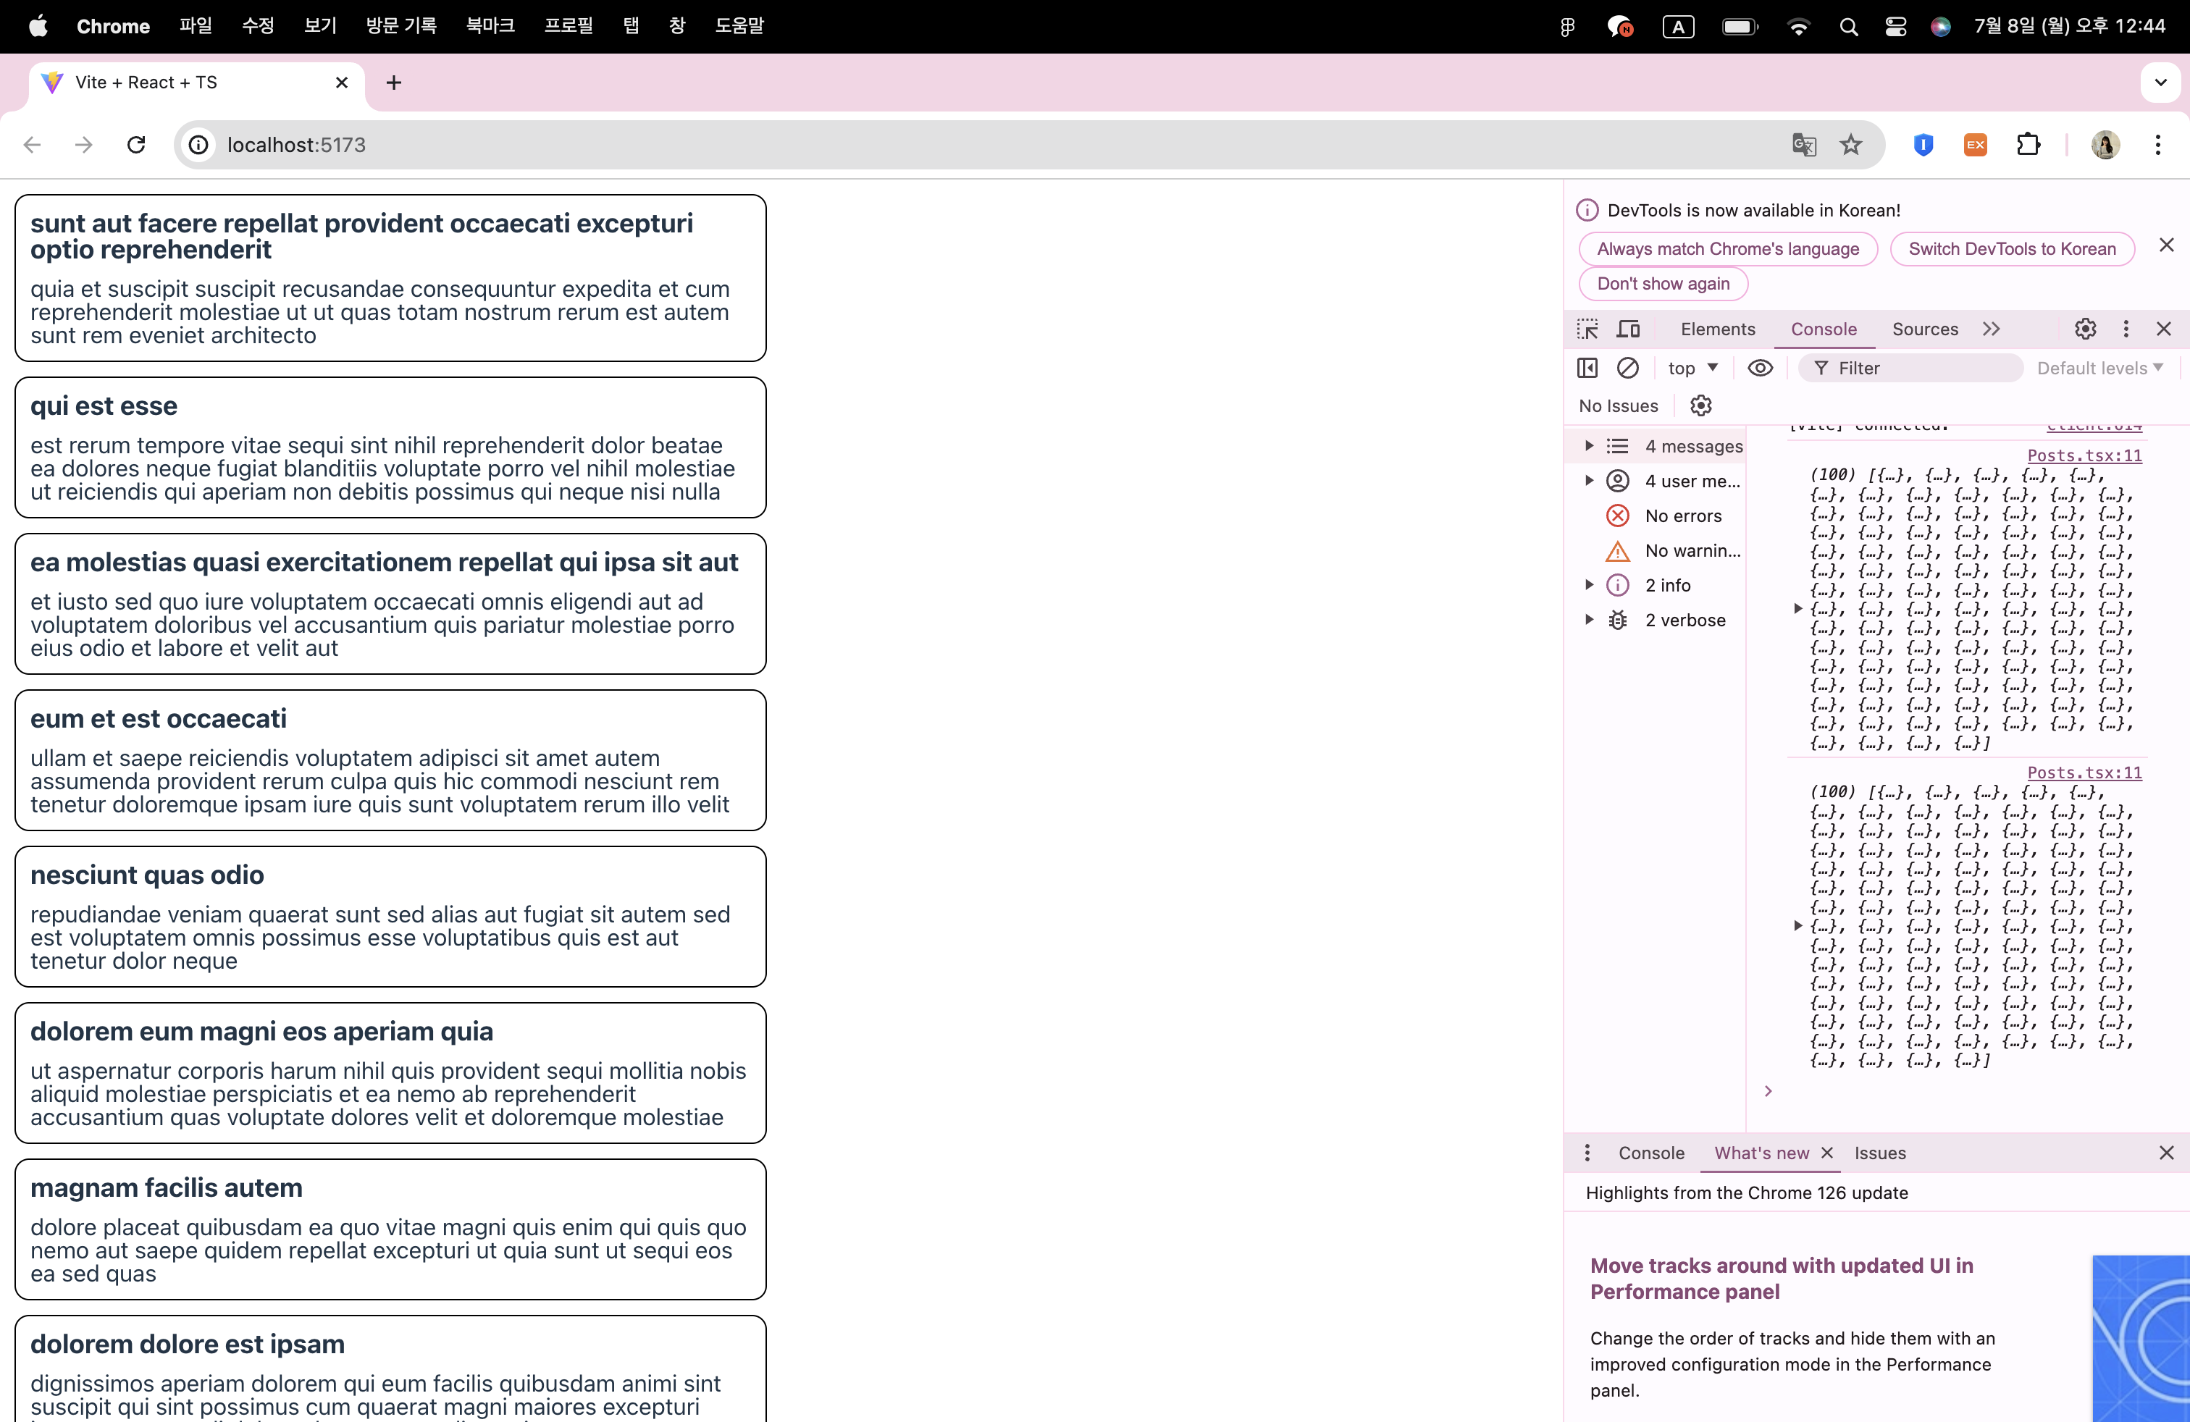Open the Chrome extensions puzzle icon
The image size is (2190, 1422).
click(x=2028, y=144)
